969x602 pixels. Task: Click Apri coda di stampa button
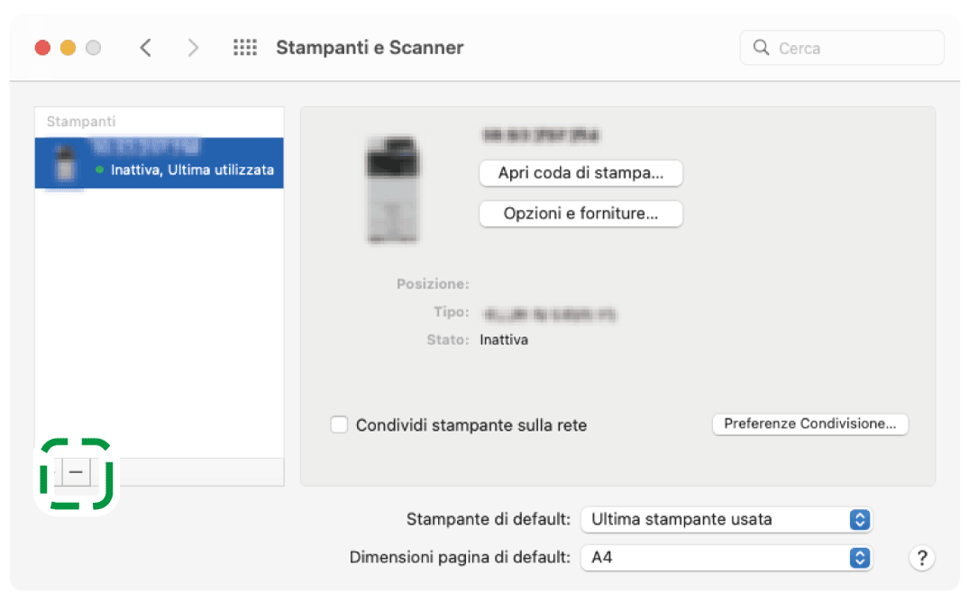[x=580, y=173]
